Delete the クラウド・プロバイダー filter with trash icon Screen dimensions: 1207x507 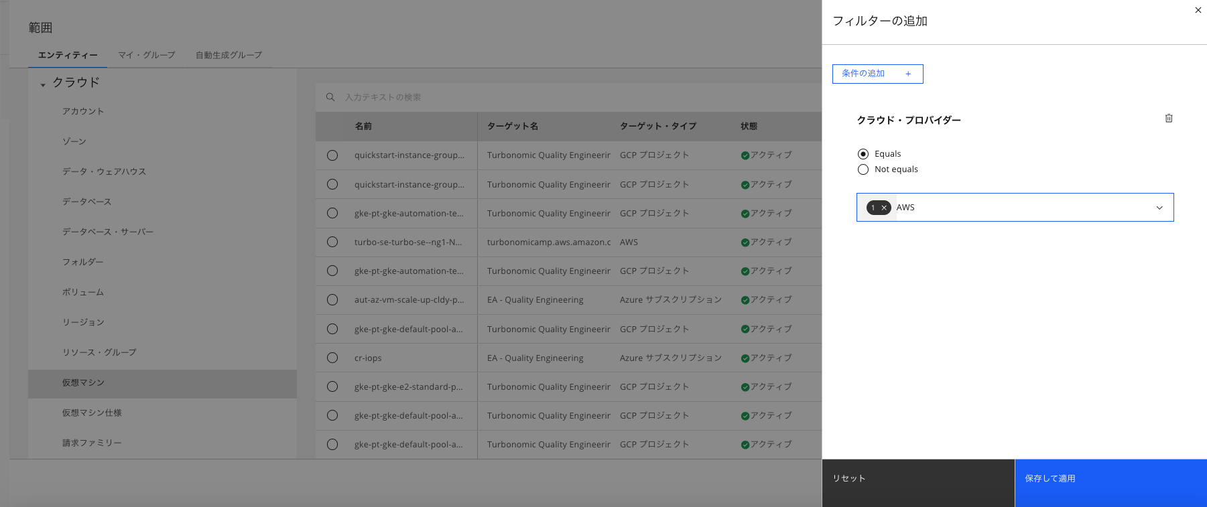(x=1169, y=119)
